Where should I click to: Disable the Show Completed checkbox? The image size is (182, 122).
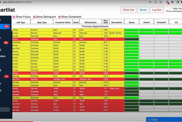pyautogui.click(x=59, y=17)
